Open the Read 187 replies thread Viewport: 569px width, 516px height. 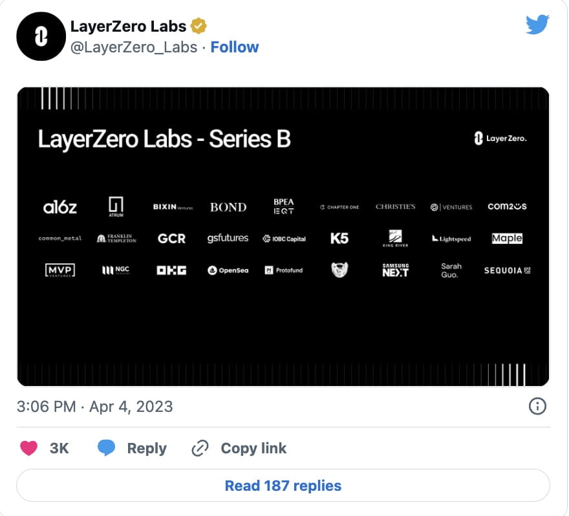tap(283, 485)
